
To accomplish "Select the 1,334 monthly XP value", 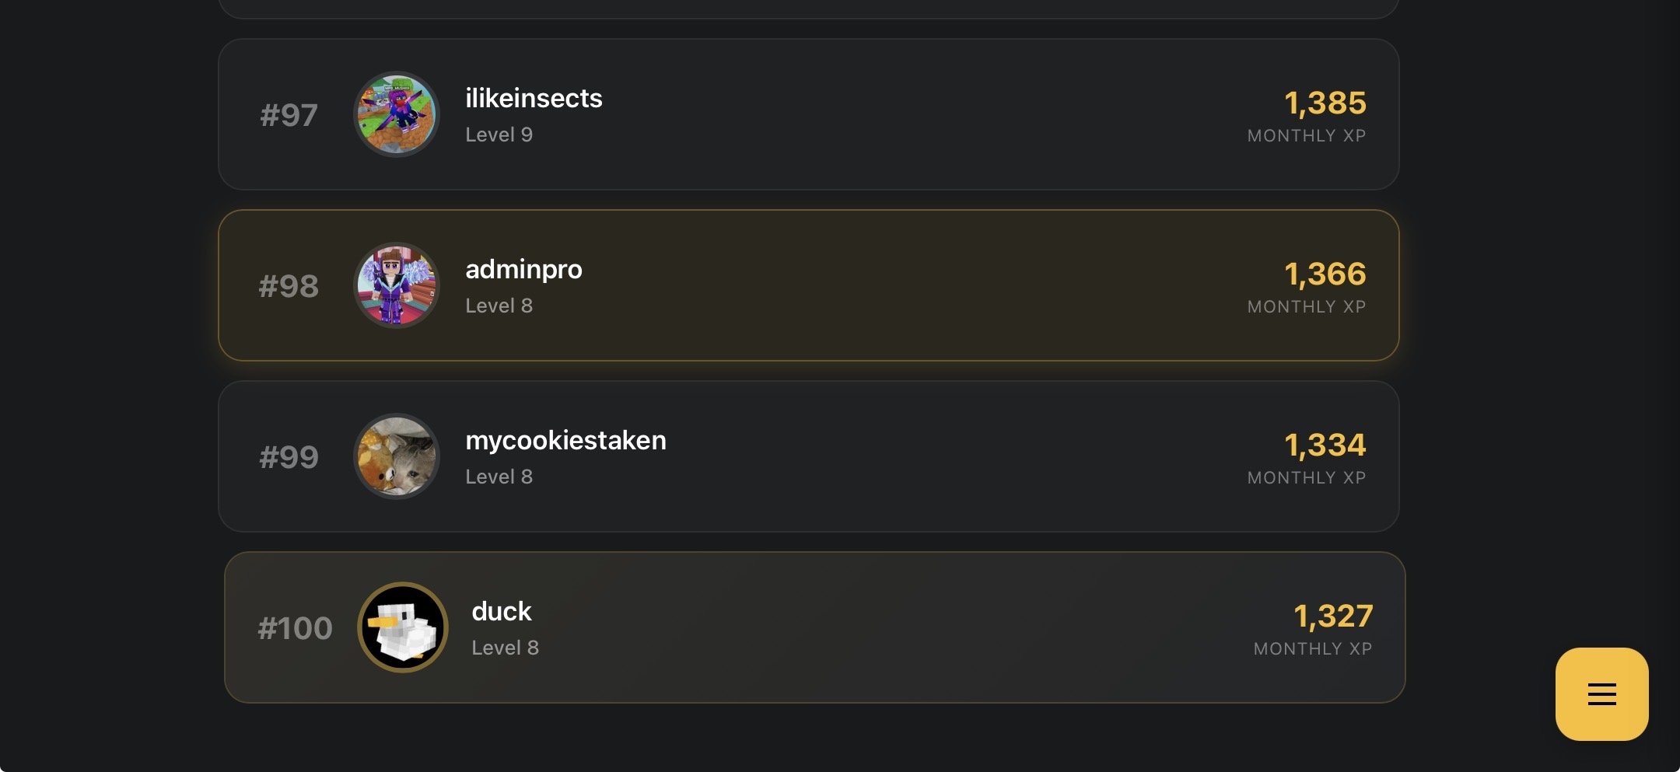I will click(1325, 445).
